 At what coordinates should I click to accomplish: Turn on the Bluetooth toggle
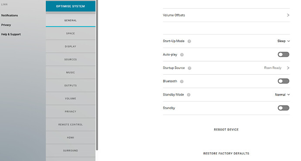tap(284, 81)
